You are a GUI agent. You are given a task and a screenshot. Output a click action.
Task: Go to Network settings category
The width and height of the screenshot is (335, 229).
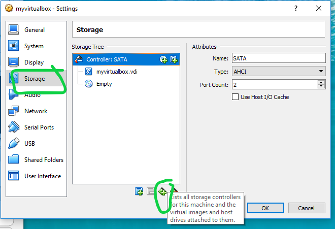pos(36,111)
